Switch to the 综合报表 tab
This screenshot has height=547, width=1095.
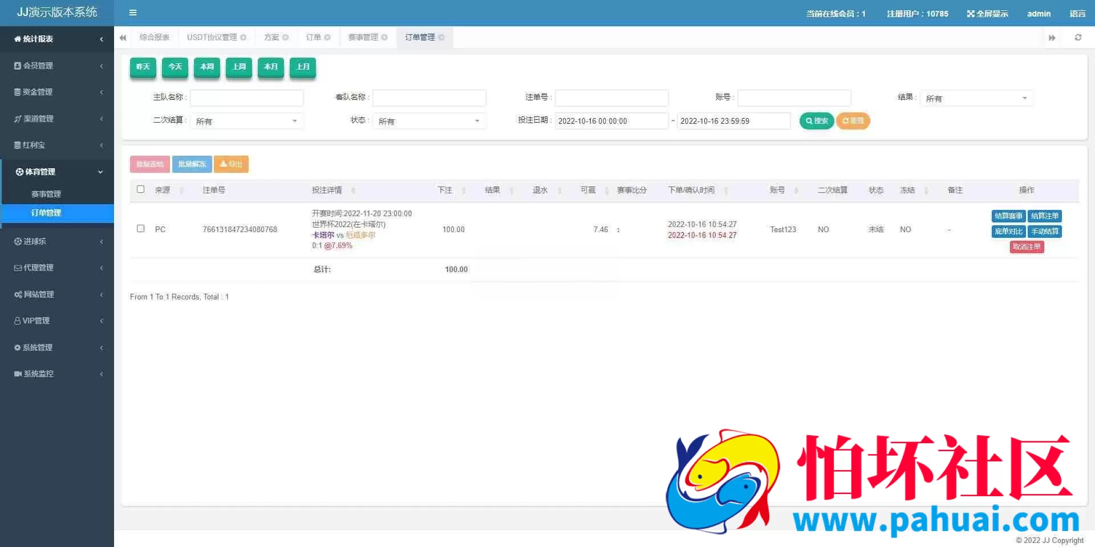point(155,38)
